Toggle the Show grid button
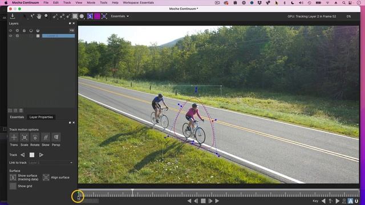The image size is (365, 205). tap(13, 186)
